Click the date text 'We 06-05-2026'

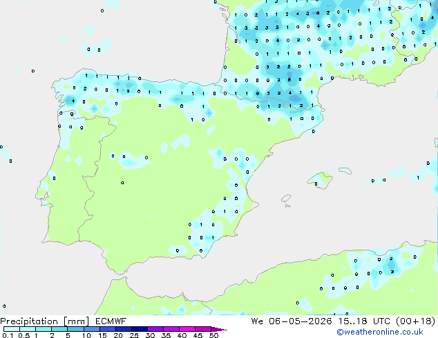292,321
